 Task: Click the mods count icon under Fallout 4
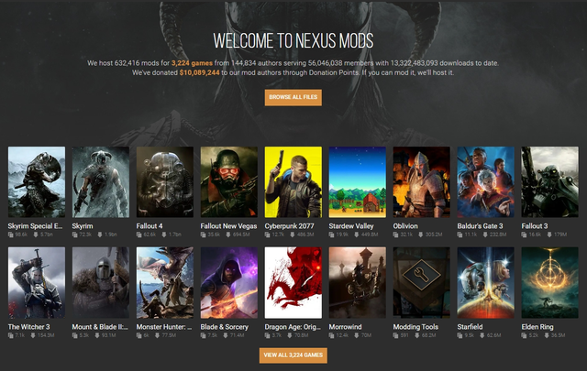click(x=139, y=235)
